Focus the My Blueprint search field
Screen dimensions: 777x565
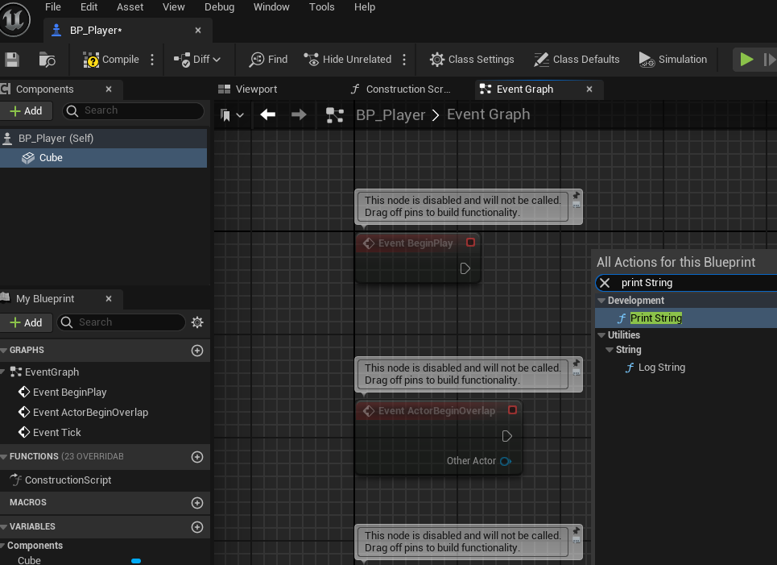coord(122,322)
